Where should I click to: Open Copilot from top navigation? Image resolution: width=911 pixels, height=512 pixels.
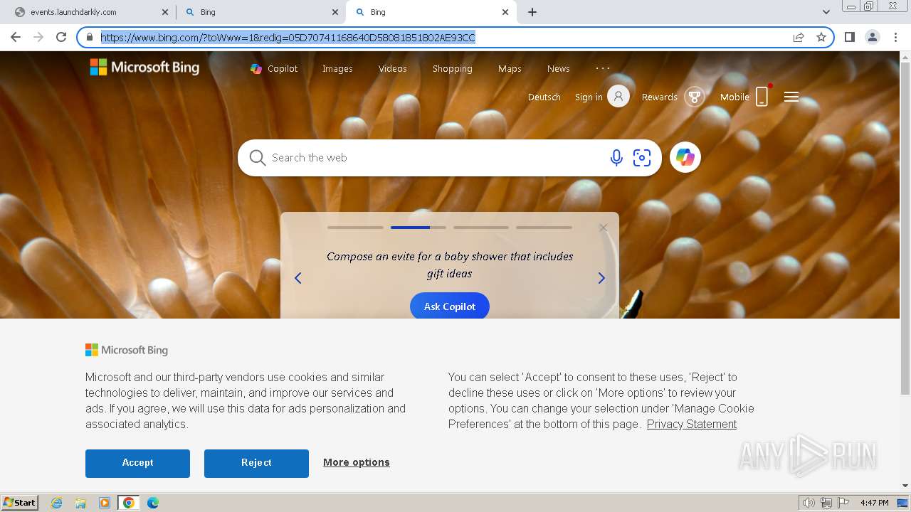[x=274, y=68]
